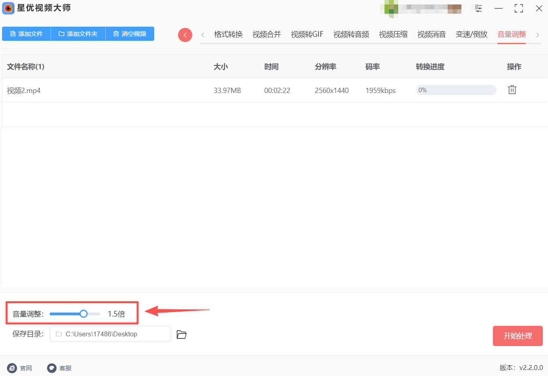Click the 星优视频大师 app logo

pyautogui.click(x=8, y=8)
